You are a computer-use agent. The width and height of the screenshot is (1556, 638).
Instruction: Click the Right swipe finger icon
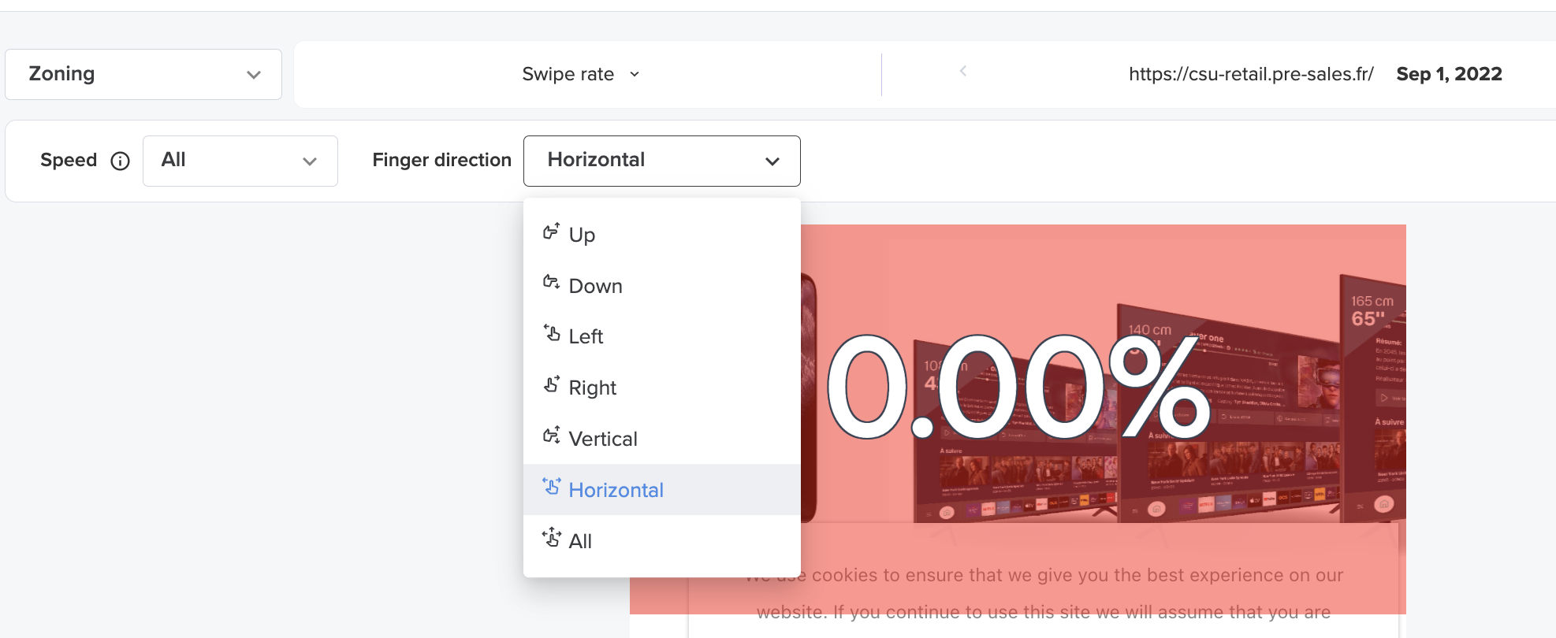[551, 384]
